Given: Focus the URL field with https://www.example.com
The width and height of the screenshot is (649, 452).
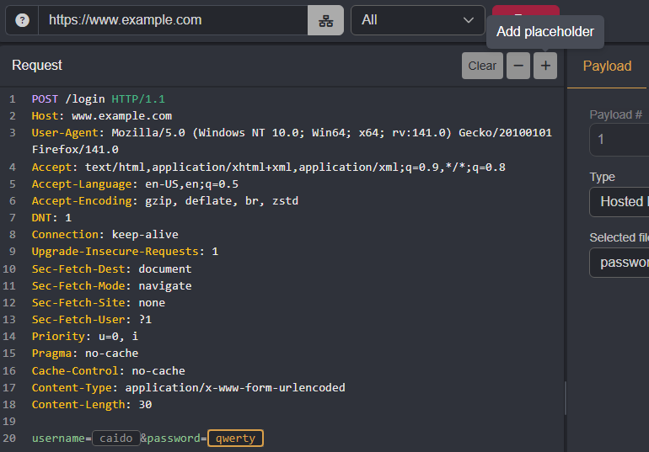Looking at the screenshot, I should (173, 20).
